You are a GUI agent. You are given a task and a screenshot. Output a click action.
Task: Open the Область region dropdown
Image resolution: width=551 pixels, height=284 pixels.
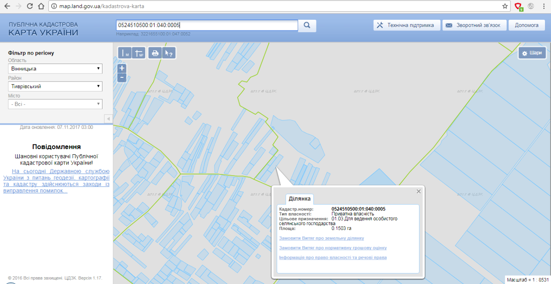(x=55, y=69)
